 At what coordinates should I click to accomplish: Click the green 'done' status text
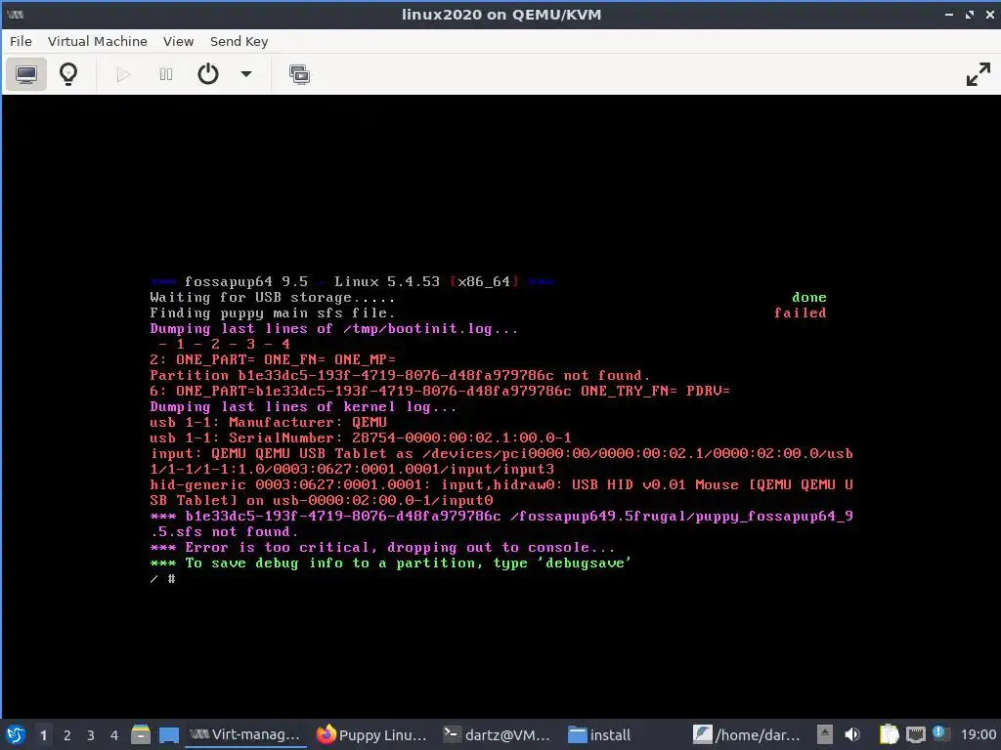pyautogui.click(x=808, y=297)
